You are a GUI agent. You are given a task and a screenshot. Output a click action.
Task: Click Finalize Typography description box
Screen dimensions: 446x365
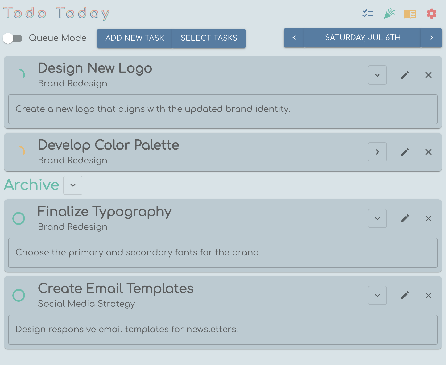point(223,253)
